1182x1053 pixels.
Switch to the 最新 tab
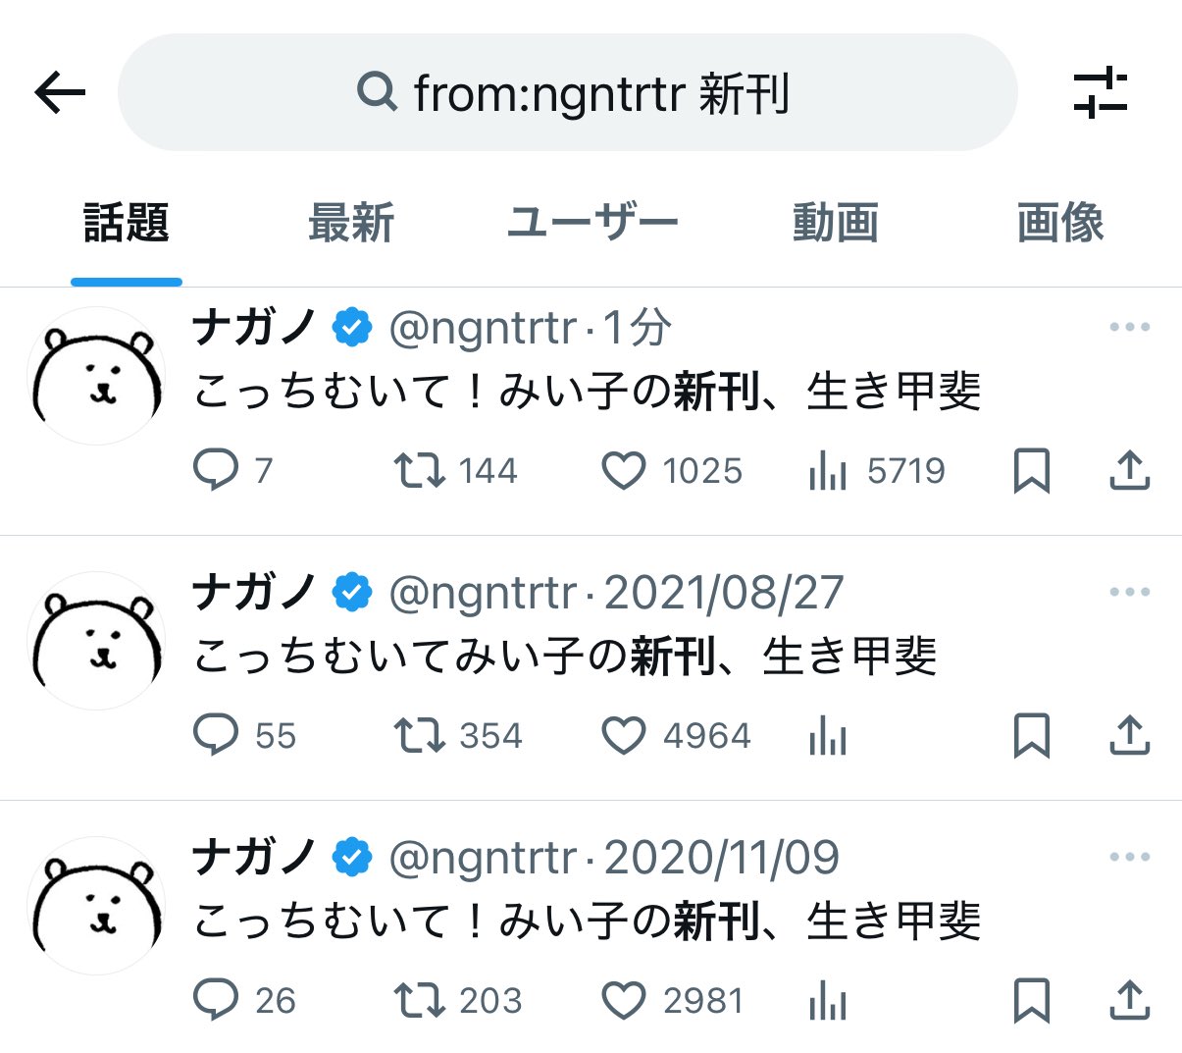coord(351,223)
